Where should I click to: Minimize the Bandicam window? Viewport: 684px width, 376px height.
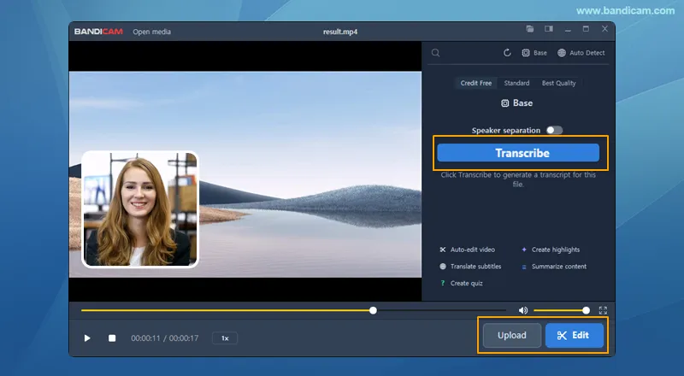(x=568, y=29)
